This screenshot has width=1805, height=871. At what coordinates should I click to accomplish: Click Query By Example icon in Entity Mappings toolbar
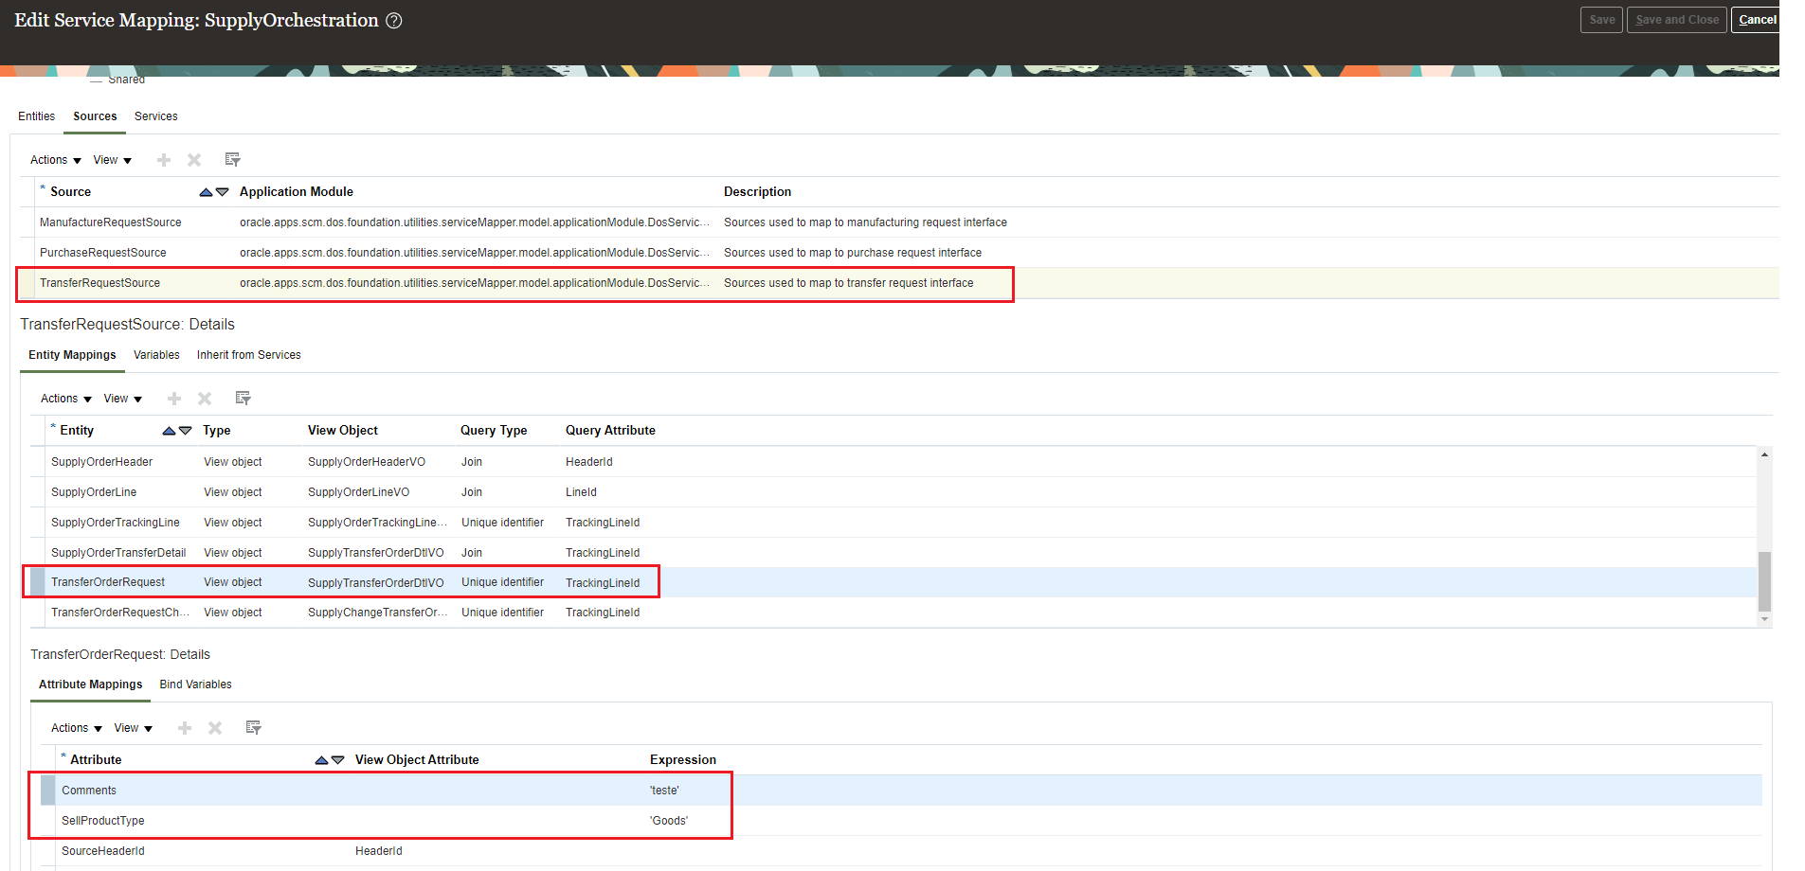point(243,399)
